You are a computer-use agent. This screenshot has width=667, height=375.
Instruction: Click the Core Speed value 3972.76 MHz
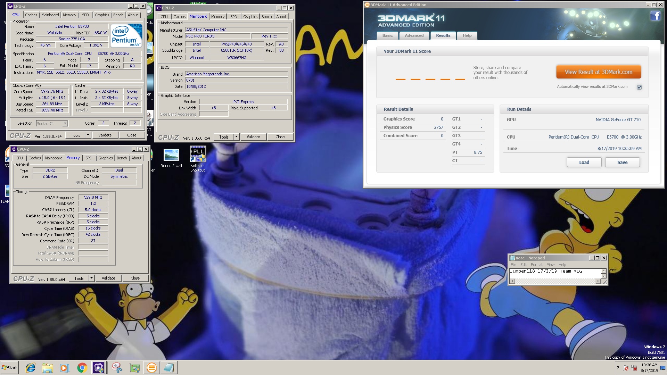click(52, 91)
